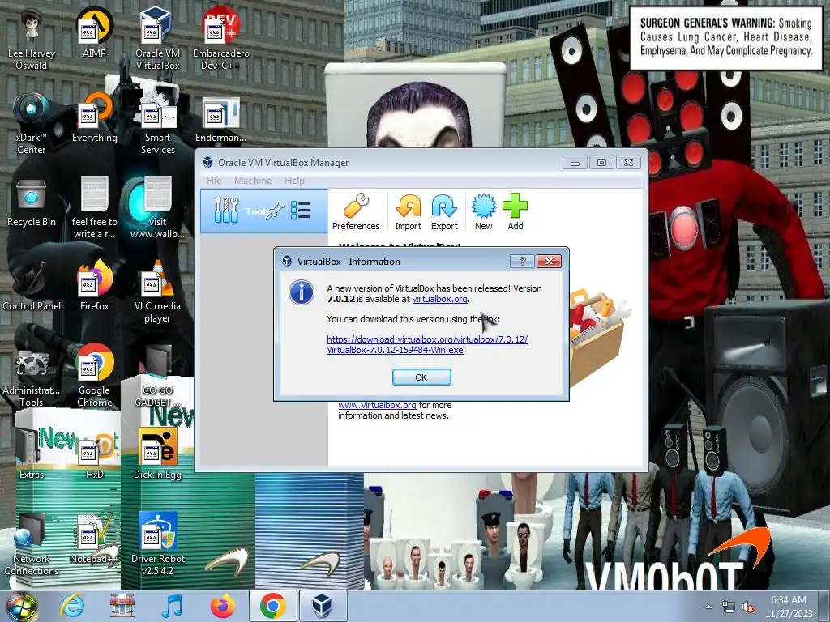Open the virtualbox.org link in dialog
This screenshot has width=830, height=622.
coord(439,299)
